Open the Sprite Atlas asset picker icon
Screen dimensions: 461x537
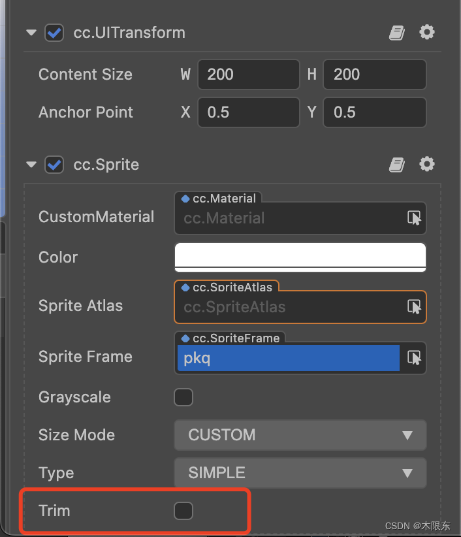415,307
